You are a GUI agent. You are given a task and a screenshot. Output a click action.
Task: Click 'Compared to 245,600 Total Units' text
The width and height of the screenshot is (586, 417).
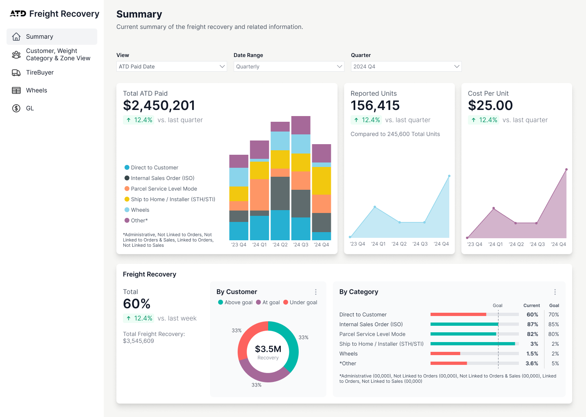(395, 134)
